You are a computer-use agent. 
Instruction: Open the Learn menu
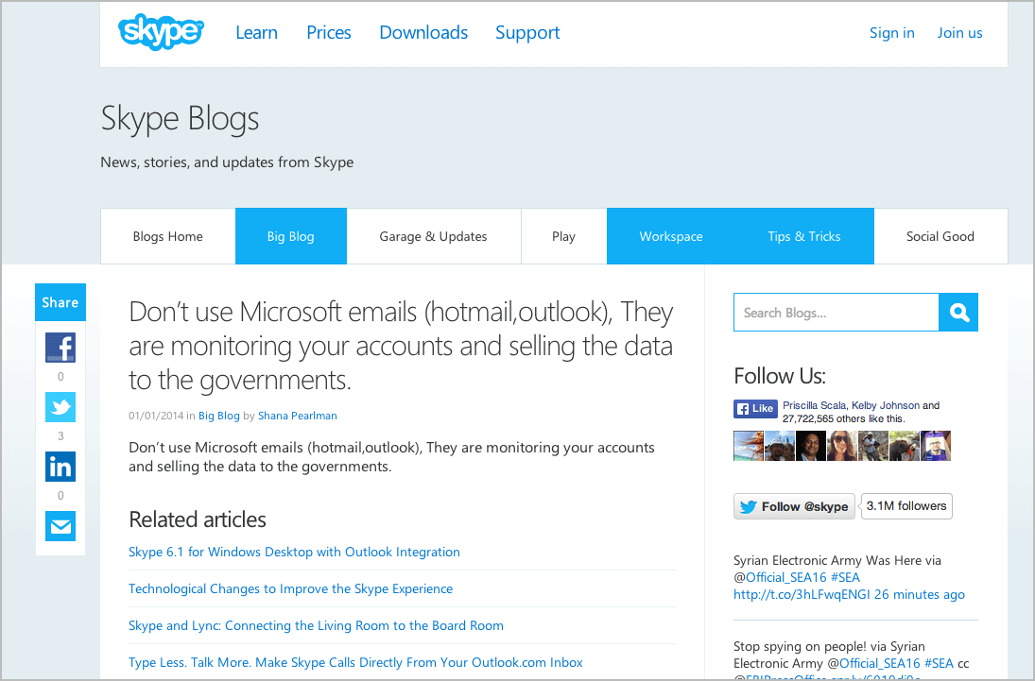point(257,32)
